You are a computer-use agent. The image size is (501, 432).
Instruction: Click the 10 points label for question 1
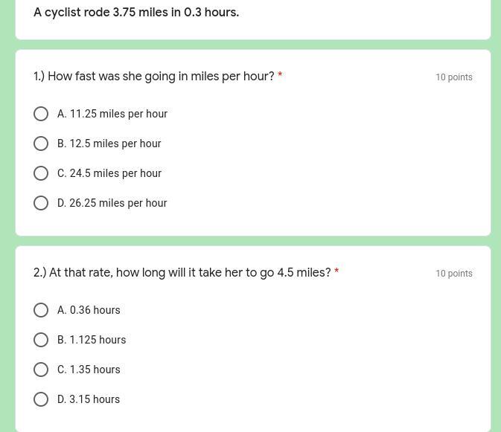(454, 77)
